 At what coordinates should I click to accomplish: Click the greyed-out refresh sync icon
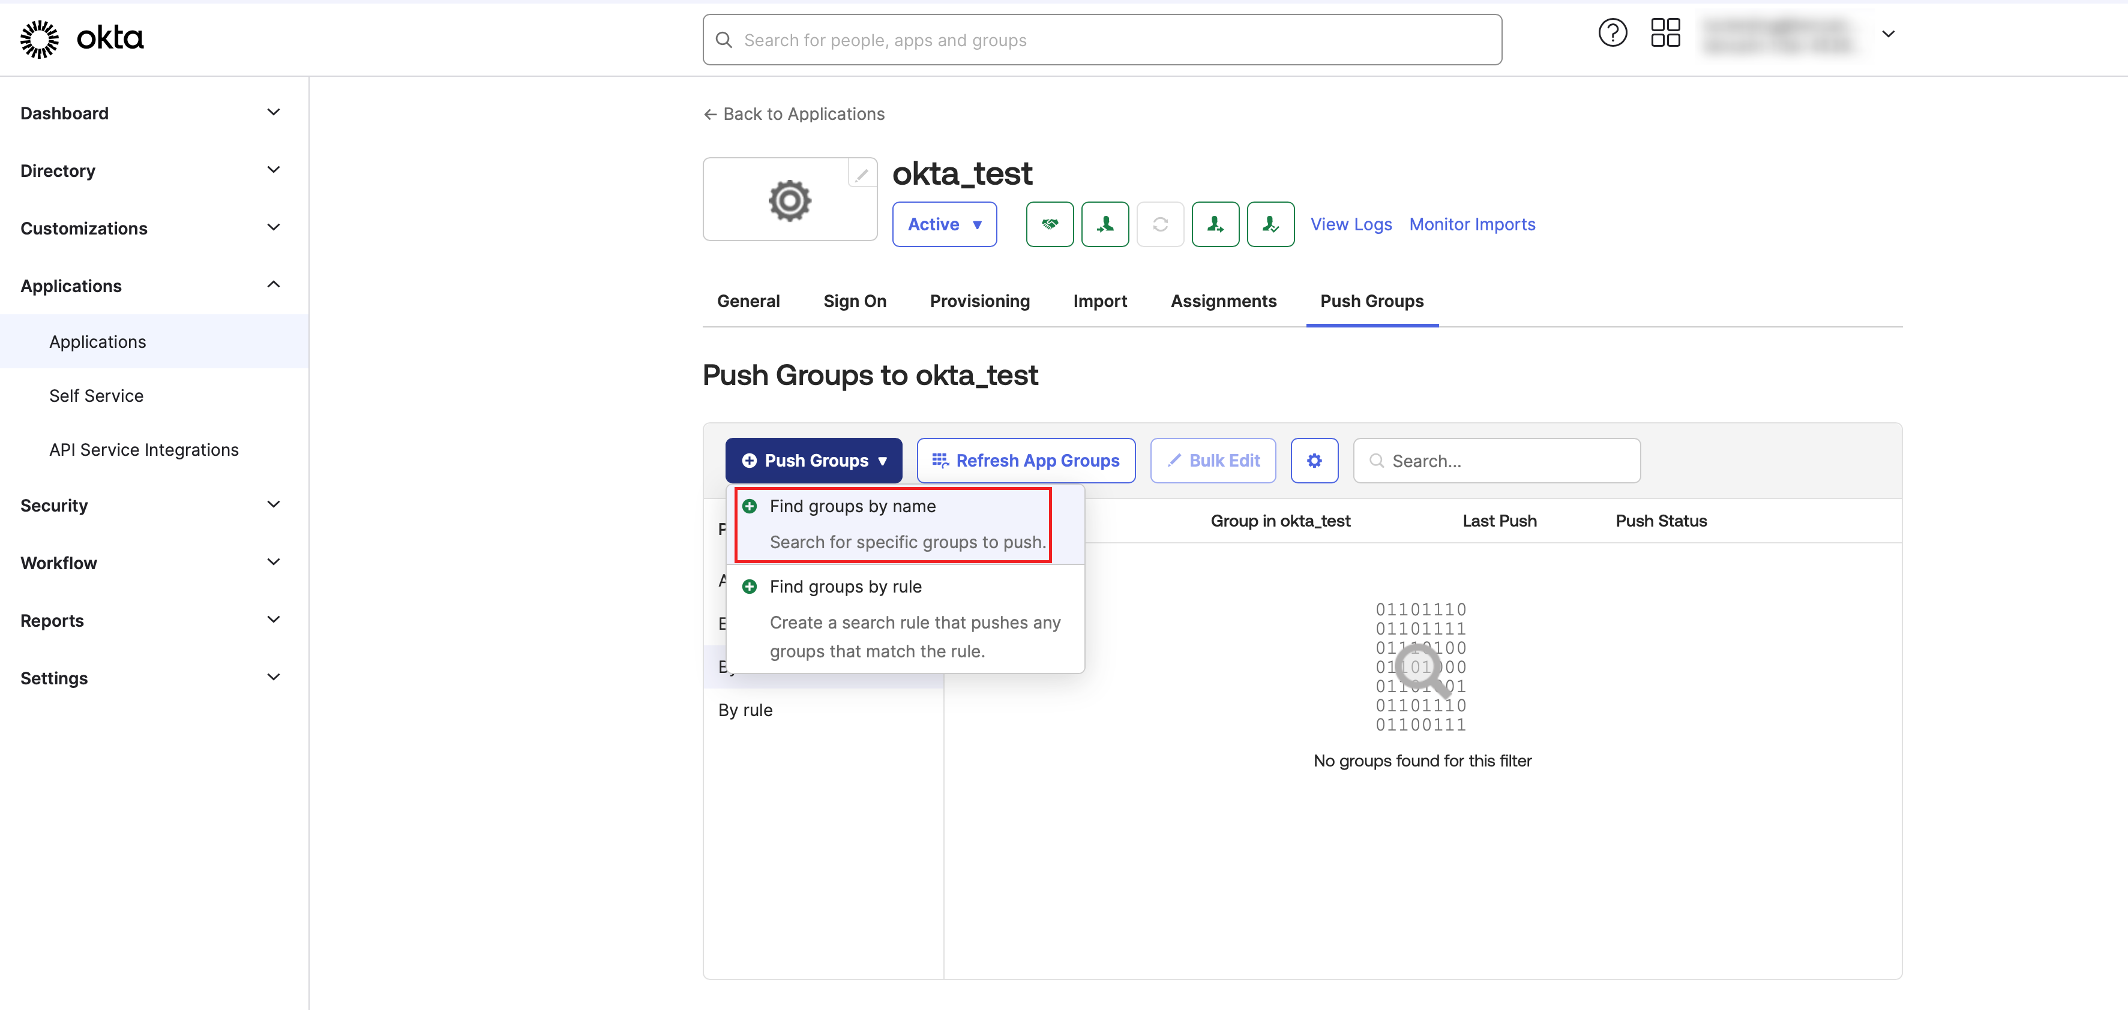coord(1160,225)
